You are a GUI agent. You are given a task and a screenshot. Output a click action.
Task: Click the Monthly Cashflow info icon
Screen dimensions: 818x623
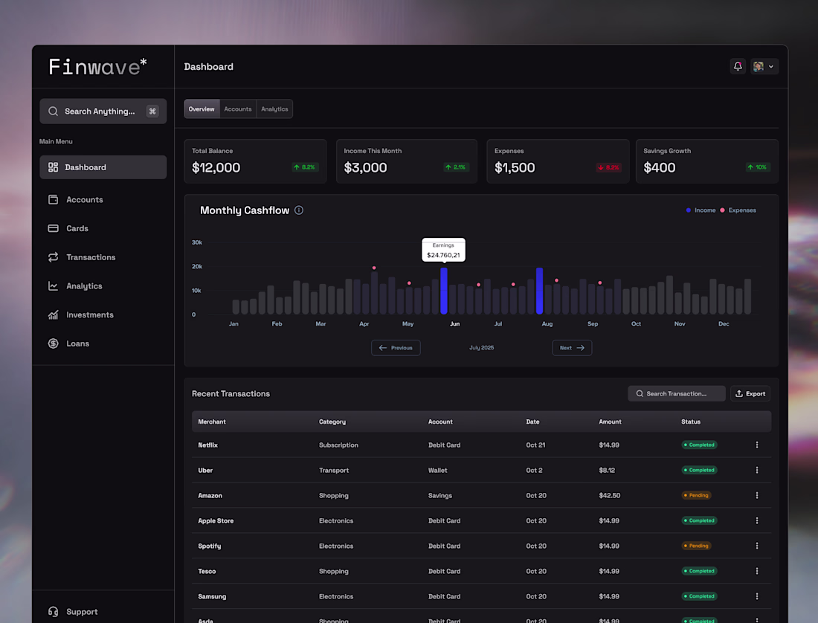[299, 210]
